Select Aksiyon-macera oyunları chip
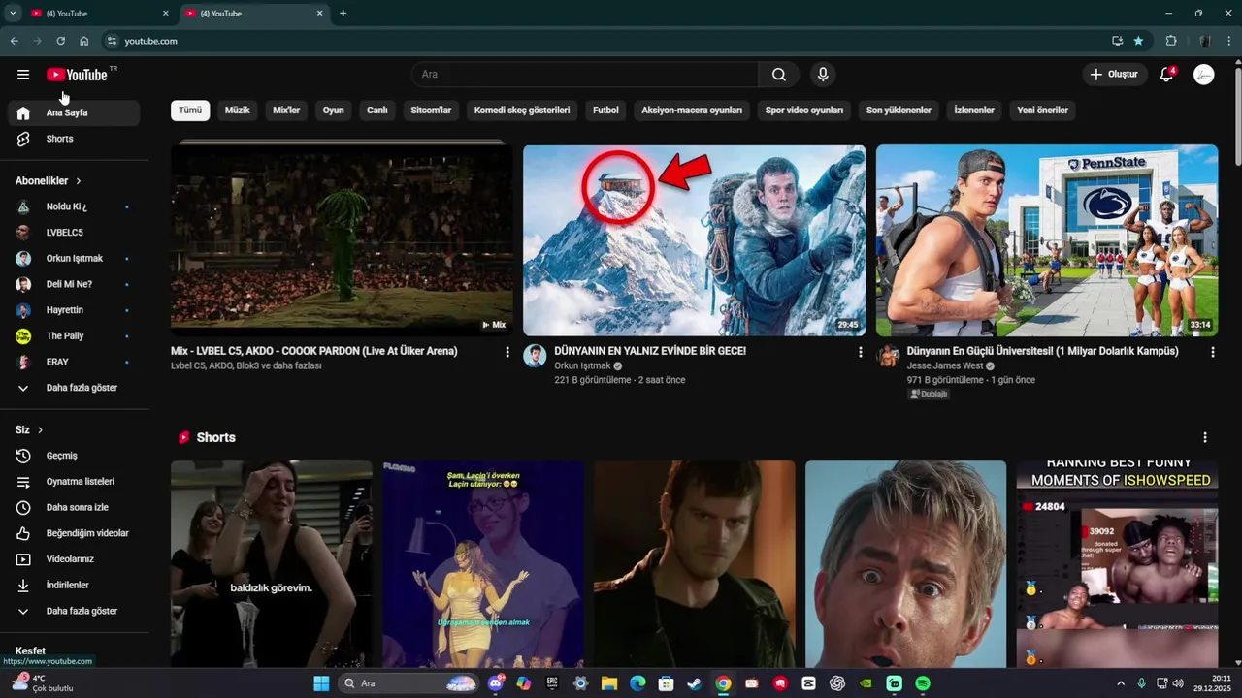Image resolution: width=1242 pixels, height=698 pixels. pos(692,111)
